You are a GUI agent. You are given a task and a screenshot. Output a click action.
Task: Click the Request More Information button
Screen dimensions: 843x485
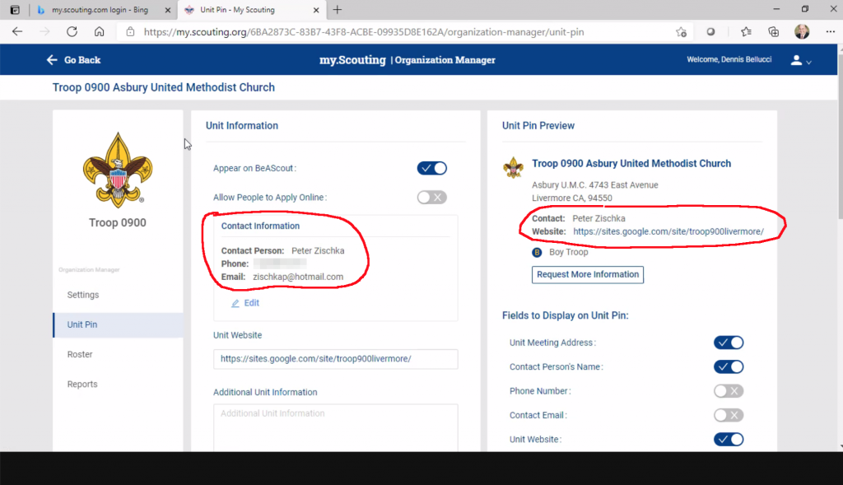587,274
